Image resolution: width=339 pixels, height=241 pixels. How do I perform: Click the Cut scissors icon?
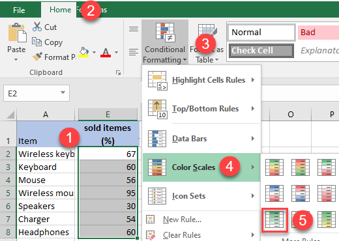tap(37, 27)
